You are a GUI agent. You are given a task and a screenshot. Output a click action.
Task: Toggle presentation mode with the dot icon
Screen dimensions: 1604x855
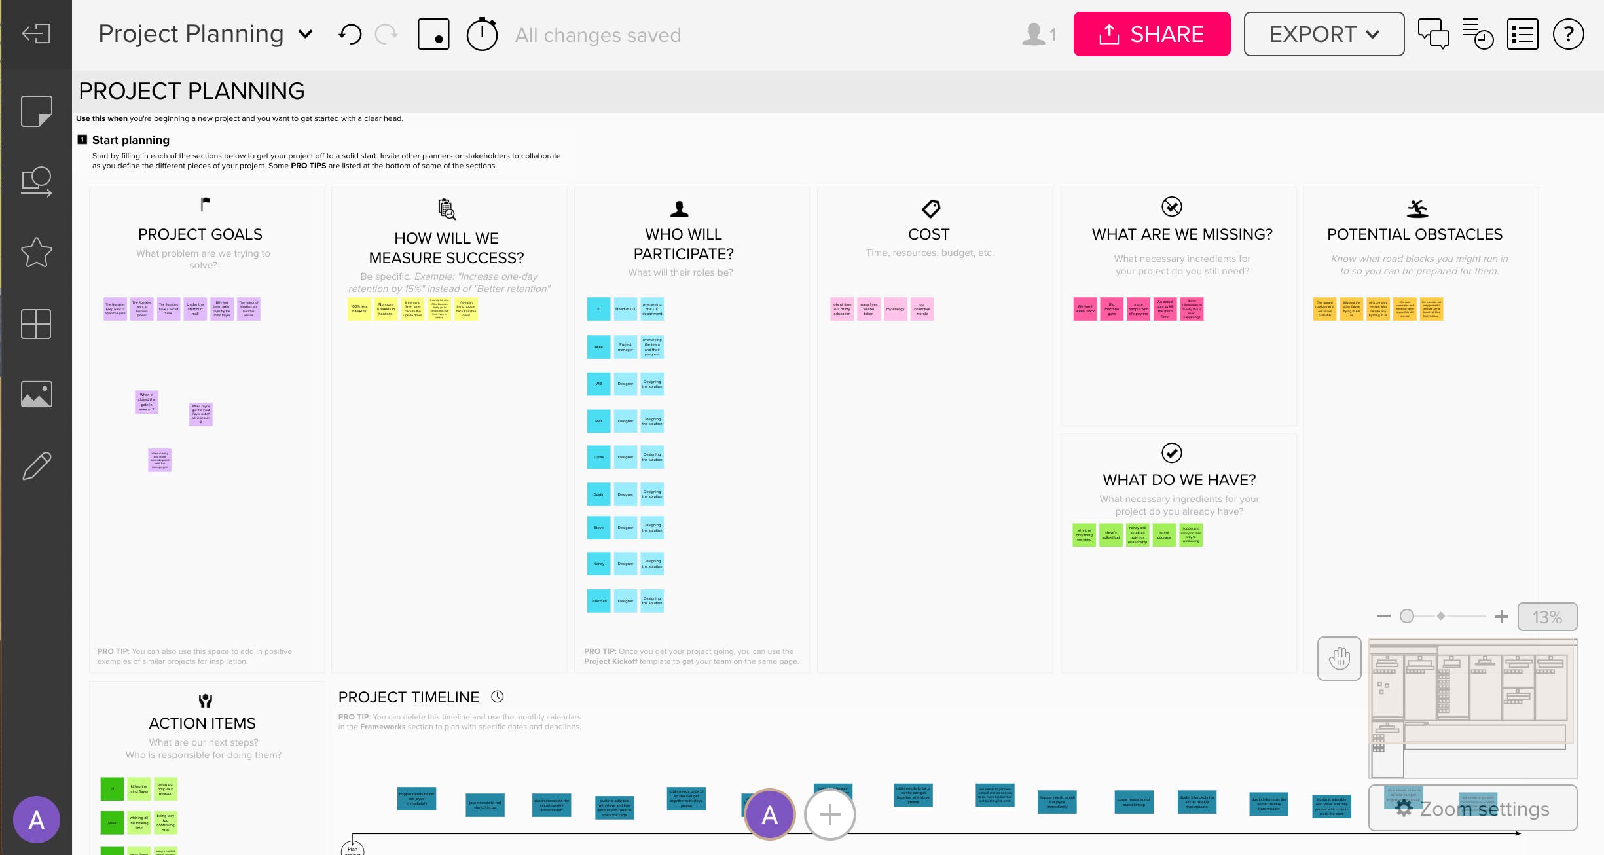(433, 33)
